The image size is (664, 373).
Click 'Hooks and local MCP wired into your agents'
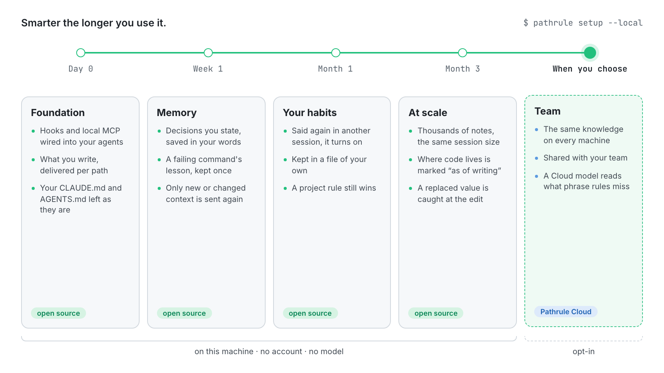coord(81,136)
